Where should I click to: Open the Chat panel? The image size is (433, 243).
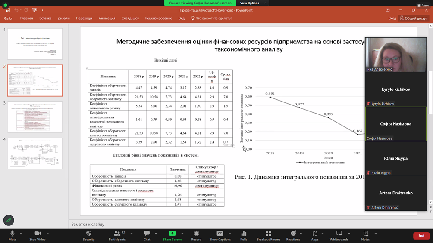147,236
